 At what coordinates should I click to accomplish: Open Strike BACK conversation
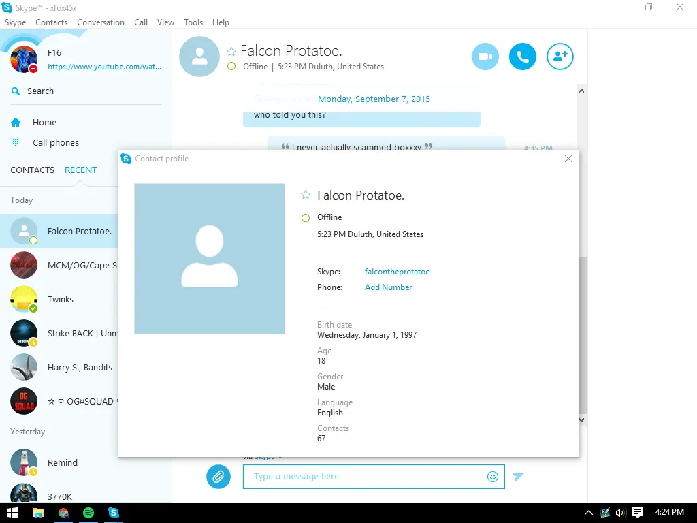[x=59, y=333]
